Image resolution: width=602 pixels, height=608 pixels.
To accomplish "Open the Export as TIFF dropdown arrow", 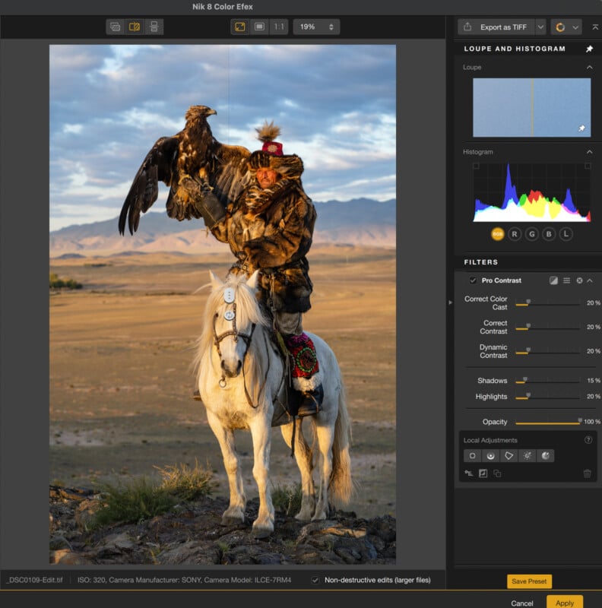I will point(540,27).
